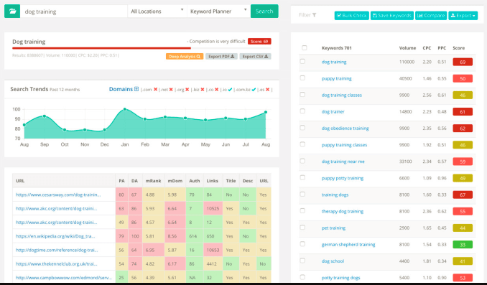Click the score 33 badge for german shepherd training
This screenshot has height=285, width=487.
point(463,244)
